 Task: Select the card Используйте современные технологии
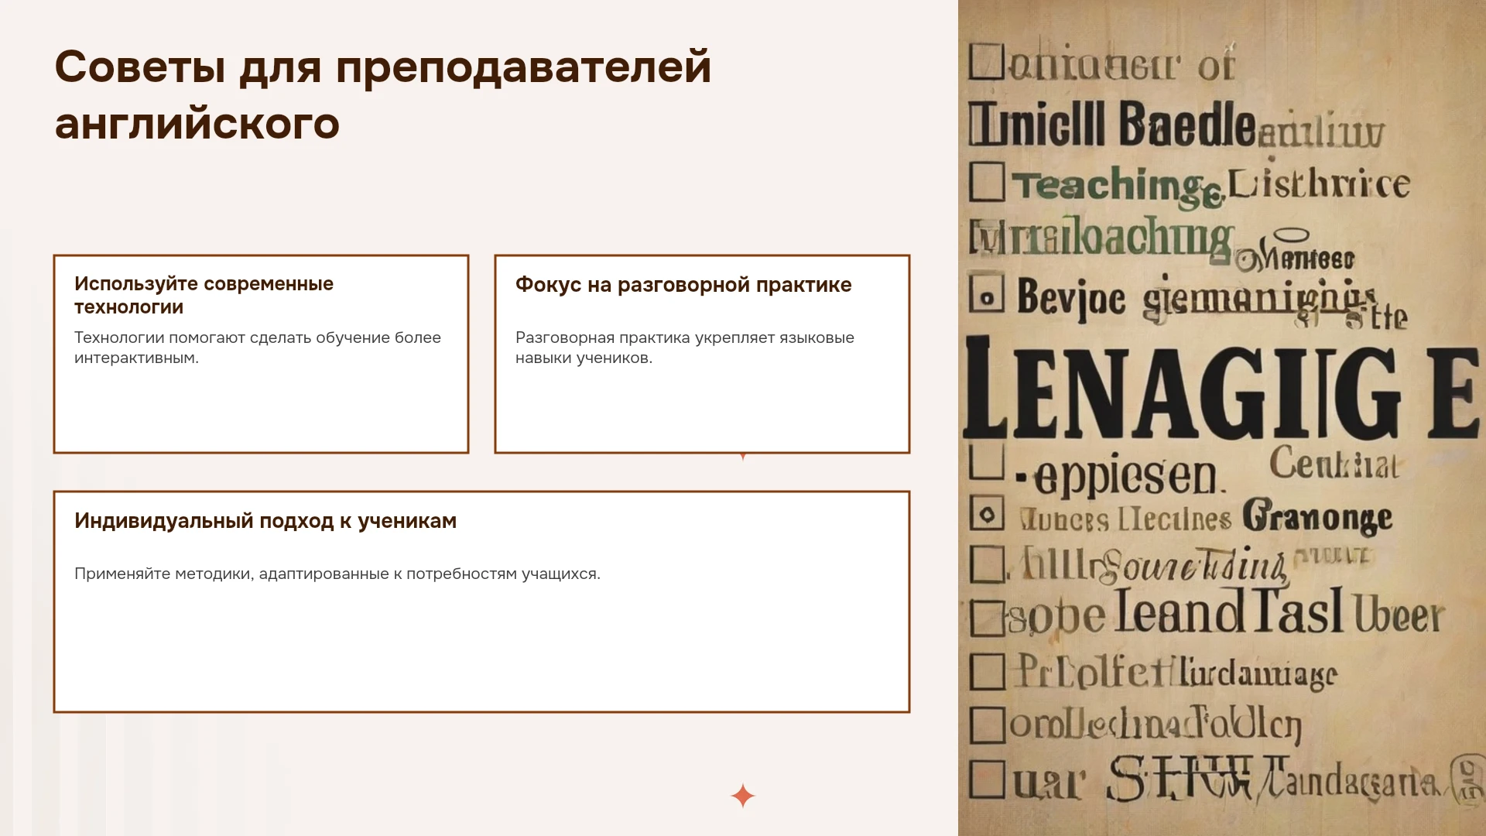pyautogui.click(x=261, y=354)
